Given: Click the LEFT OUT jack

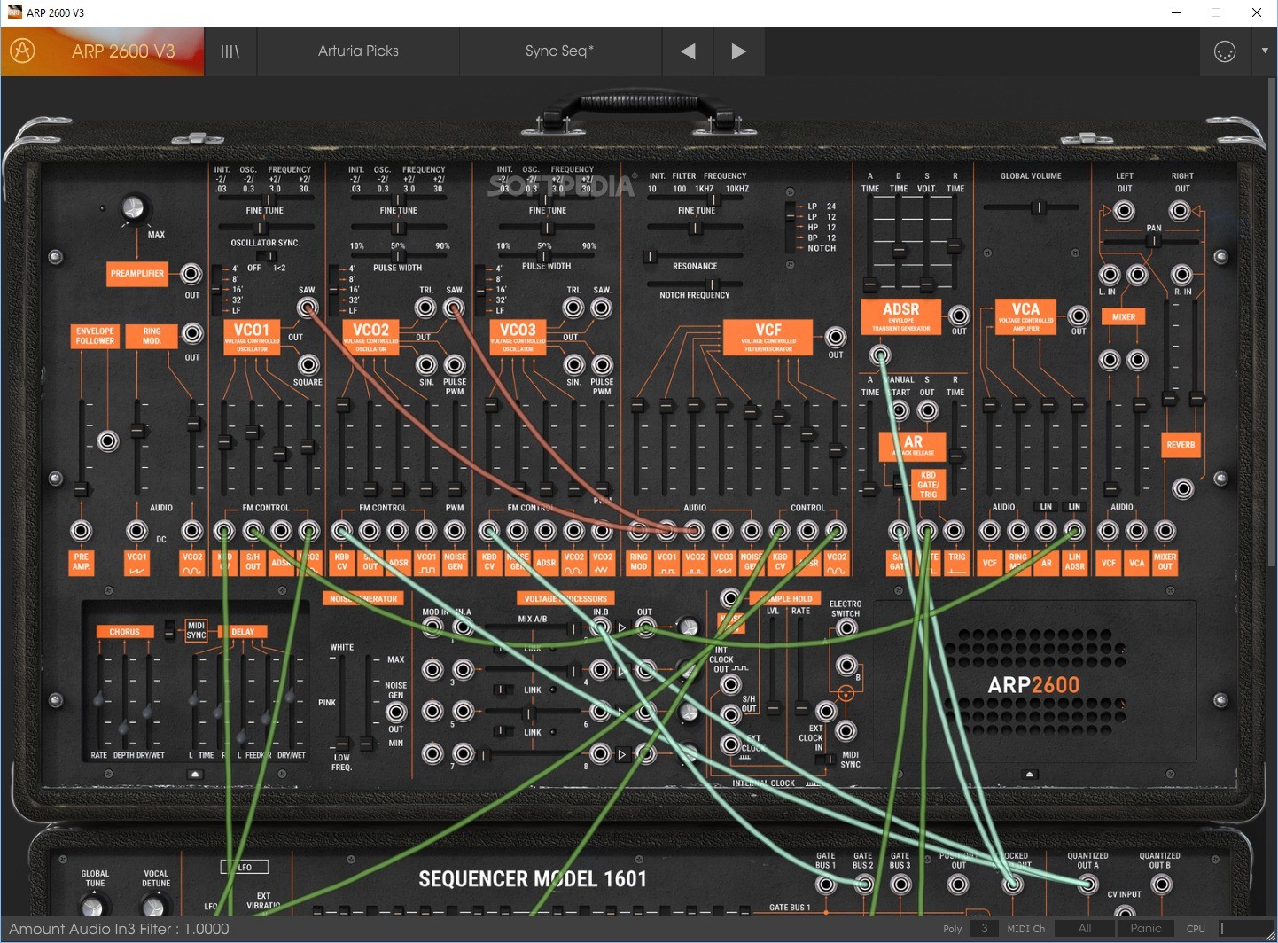Looking at the screenshot, I should 1124,211.
